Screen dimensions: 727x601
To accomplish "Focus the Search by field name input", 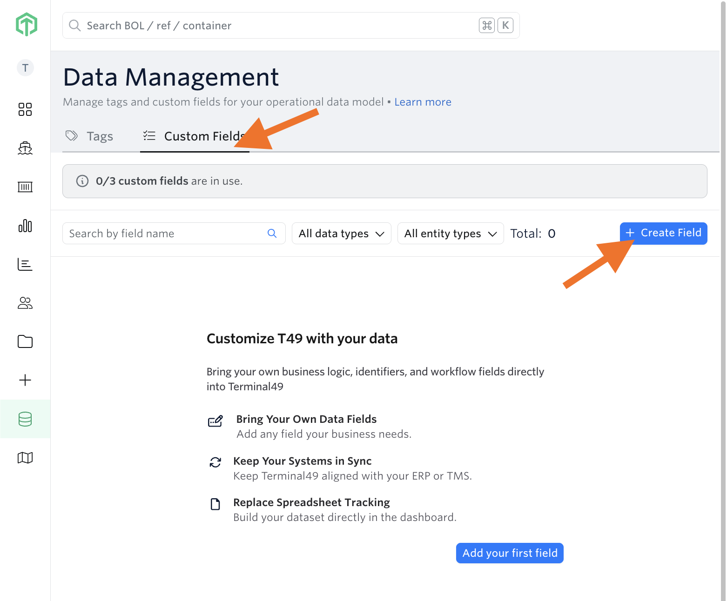I will coord(174,234).
